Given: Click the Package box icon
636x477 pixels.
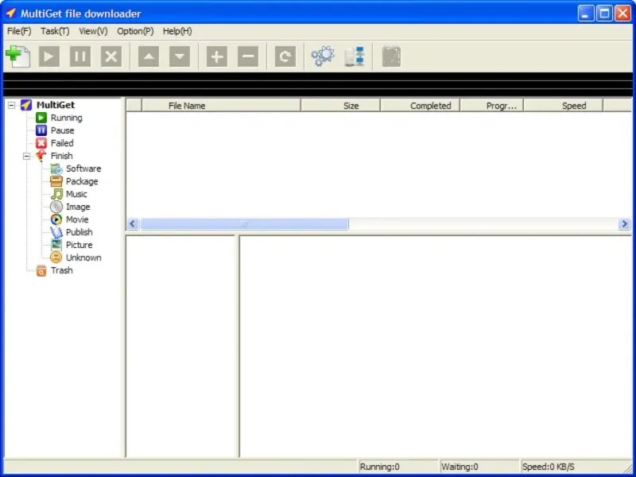Looking at the screenshot, I should pyautogui.click(x=56, y=181).
